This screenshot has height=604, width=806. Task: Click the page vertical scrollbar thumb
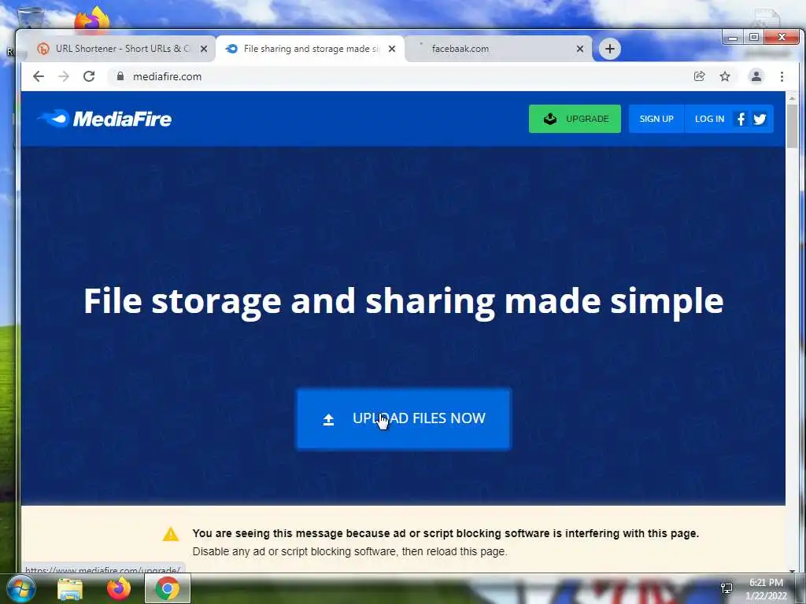click(792, 127)
